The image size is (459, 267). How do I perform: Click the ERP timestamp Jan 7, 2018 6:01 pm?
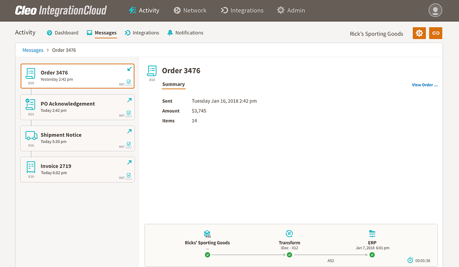click(x=372, y=248)
